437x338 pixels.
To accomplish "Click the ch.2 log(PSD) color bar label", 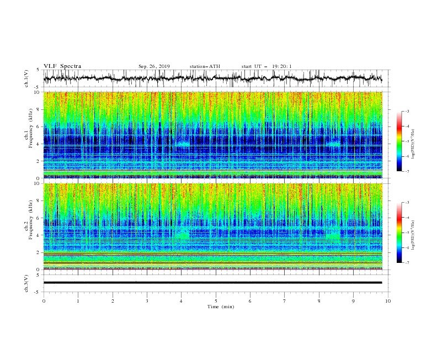I will (x=413, y=235).
